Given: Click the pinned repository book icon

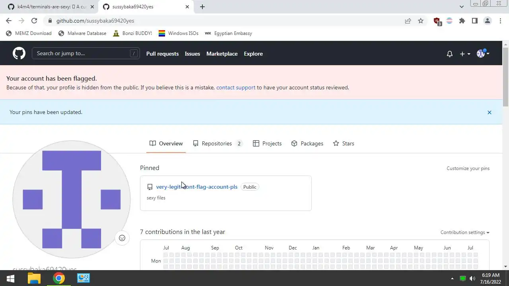Looking at the screenshot, I should pos(150,187).
